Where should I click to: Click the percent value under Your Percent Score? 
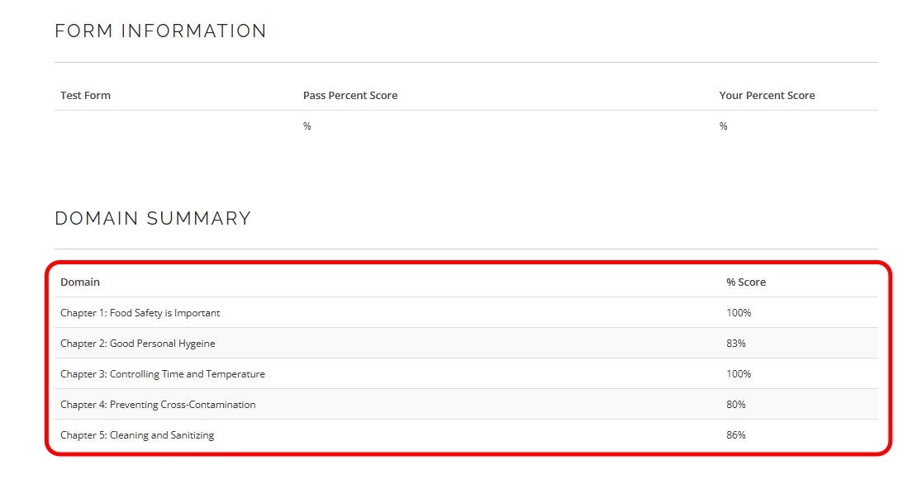click(x=724, y=126)
